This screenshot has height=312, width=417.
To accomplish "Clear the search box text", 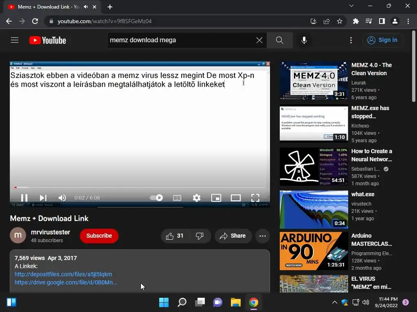I will pyautogui.click(x=259, y=40).
